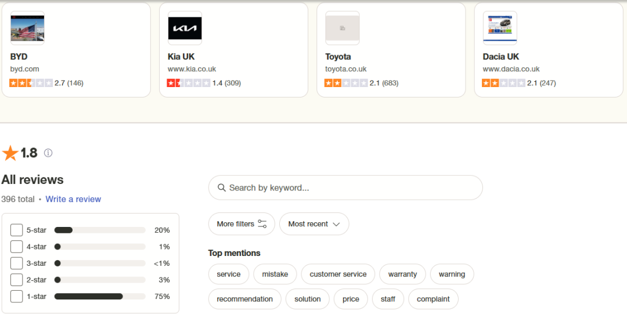627x314 pixels.
Task: Click BYD's 2.7 star rating graphic
Action: pyautogui.click(x=31, y=83)
